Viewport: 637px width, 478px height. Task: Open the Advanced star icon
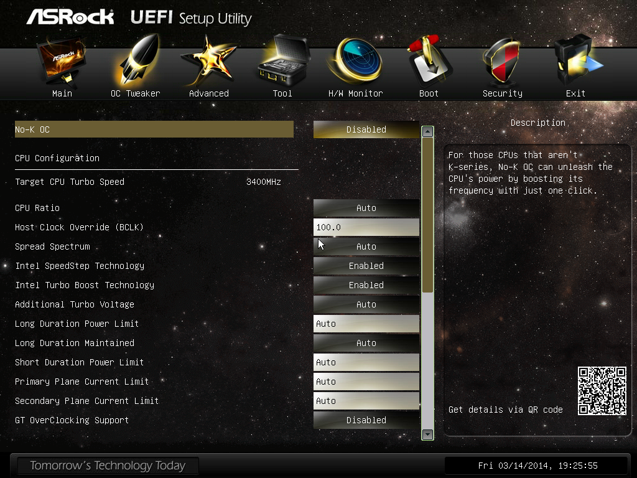point(209,62)
